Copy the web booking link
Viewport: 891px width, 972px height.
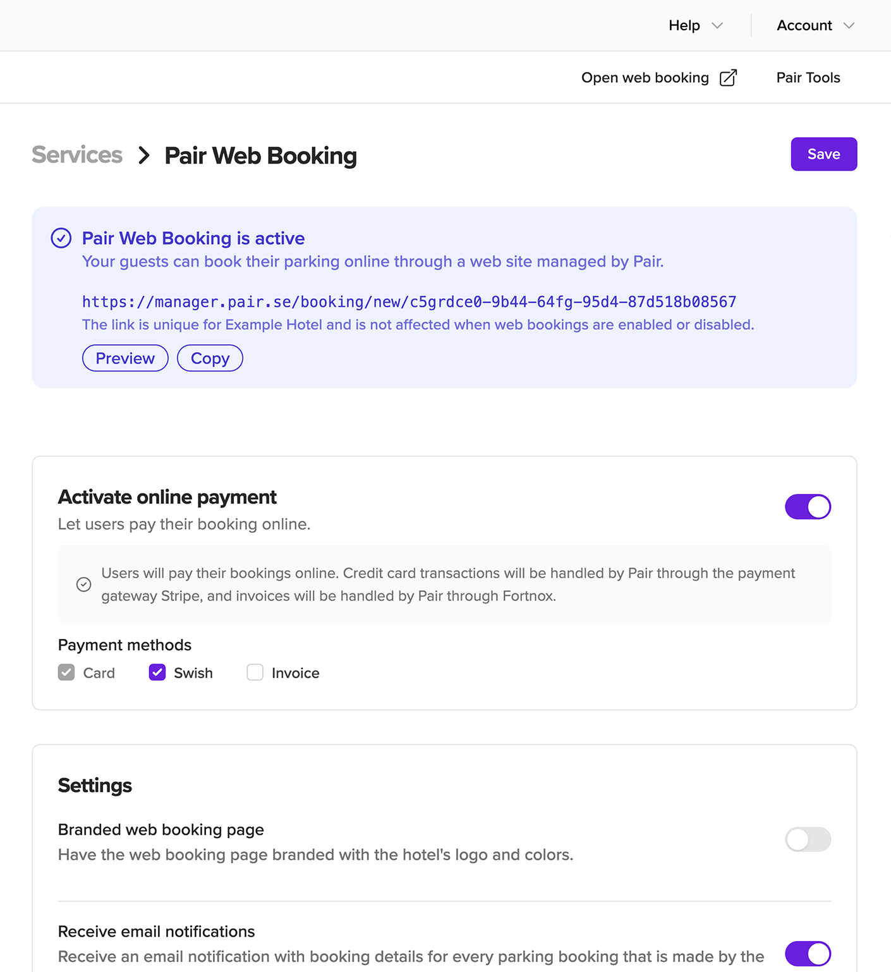pyautogui.click(x=210, y=358)
